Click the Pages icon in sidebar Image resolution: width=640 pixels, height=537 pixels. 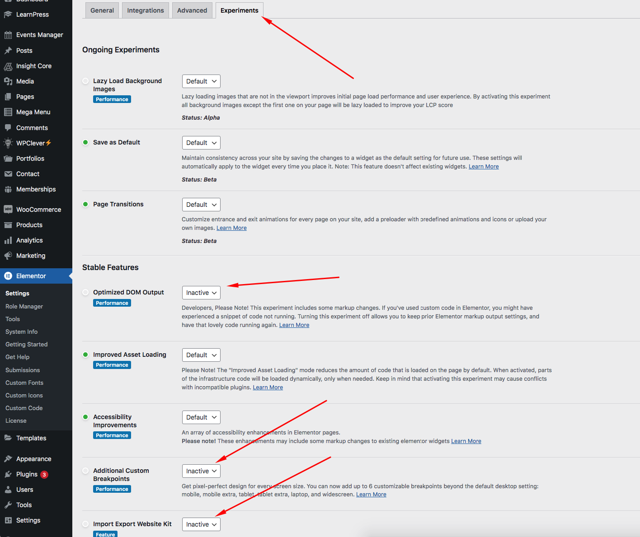click(x=8, y=97)
